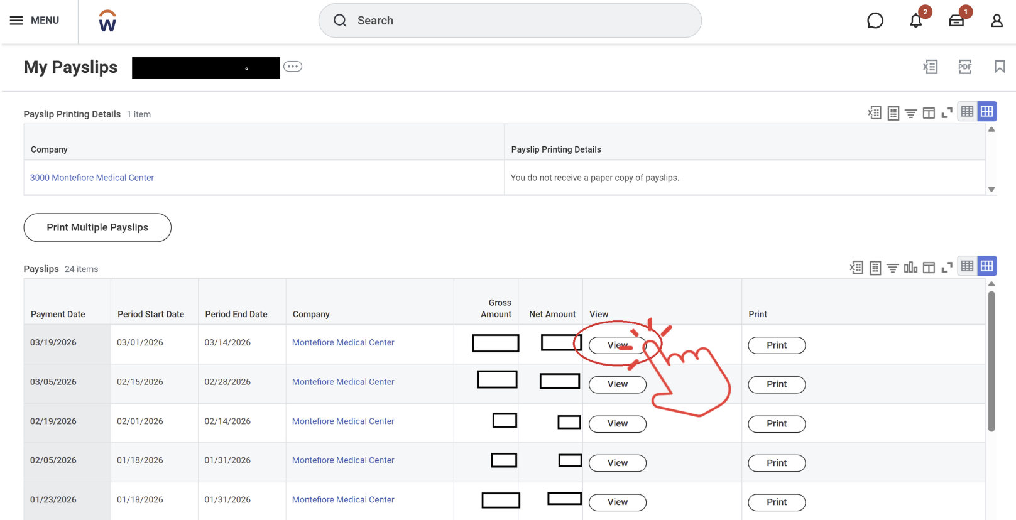Toggle column preferences for Payslip Printing Details
1016x520 pixels.
pyautogui.click(x=929, y=113)
